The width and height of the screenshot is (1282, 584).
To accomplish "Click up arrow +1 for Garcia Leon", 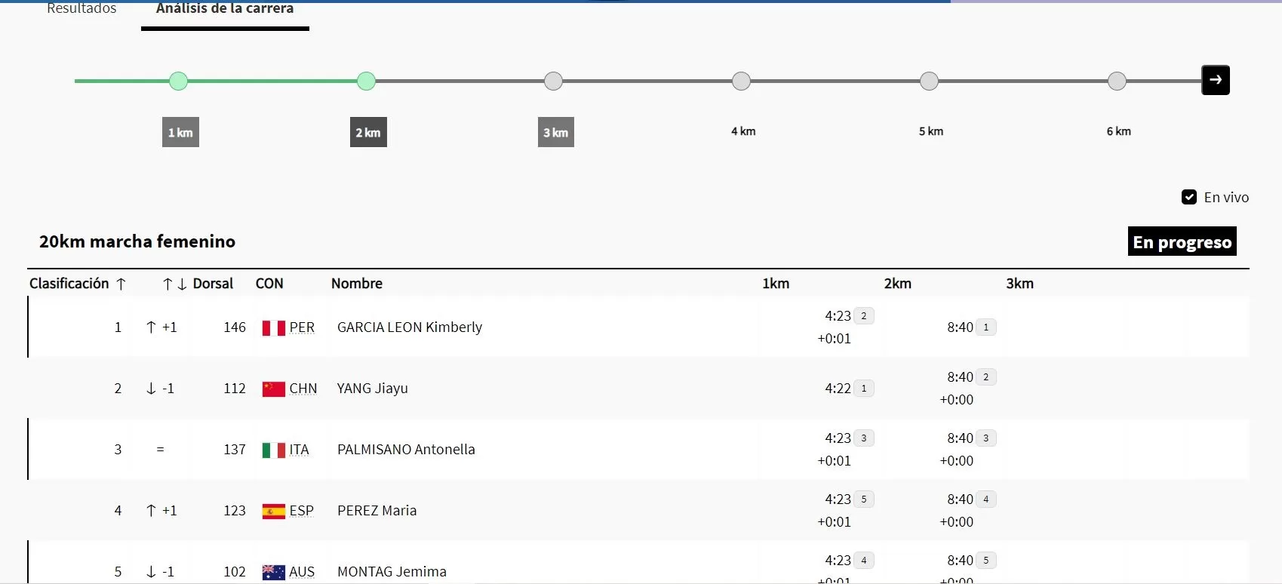I will (x=161, y=327).
